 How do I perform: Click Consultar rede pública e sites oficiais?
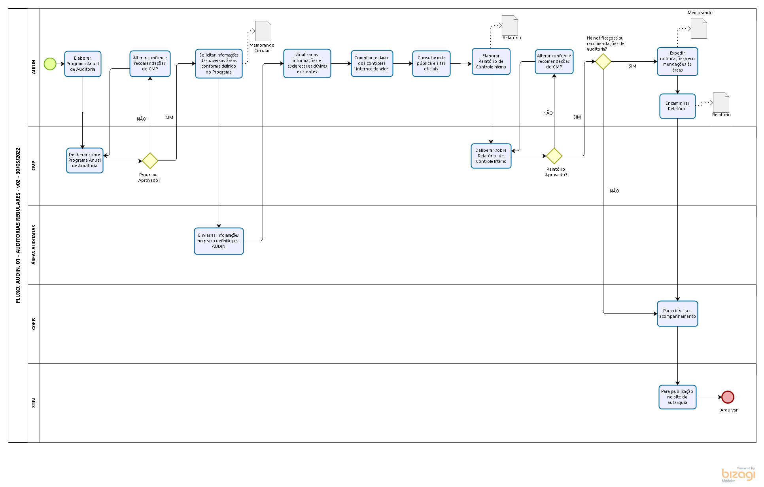(x=431, y=63)
